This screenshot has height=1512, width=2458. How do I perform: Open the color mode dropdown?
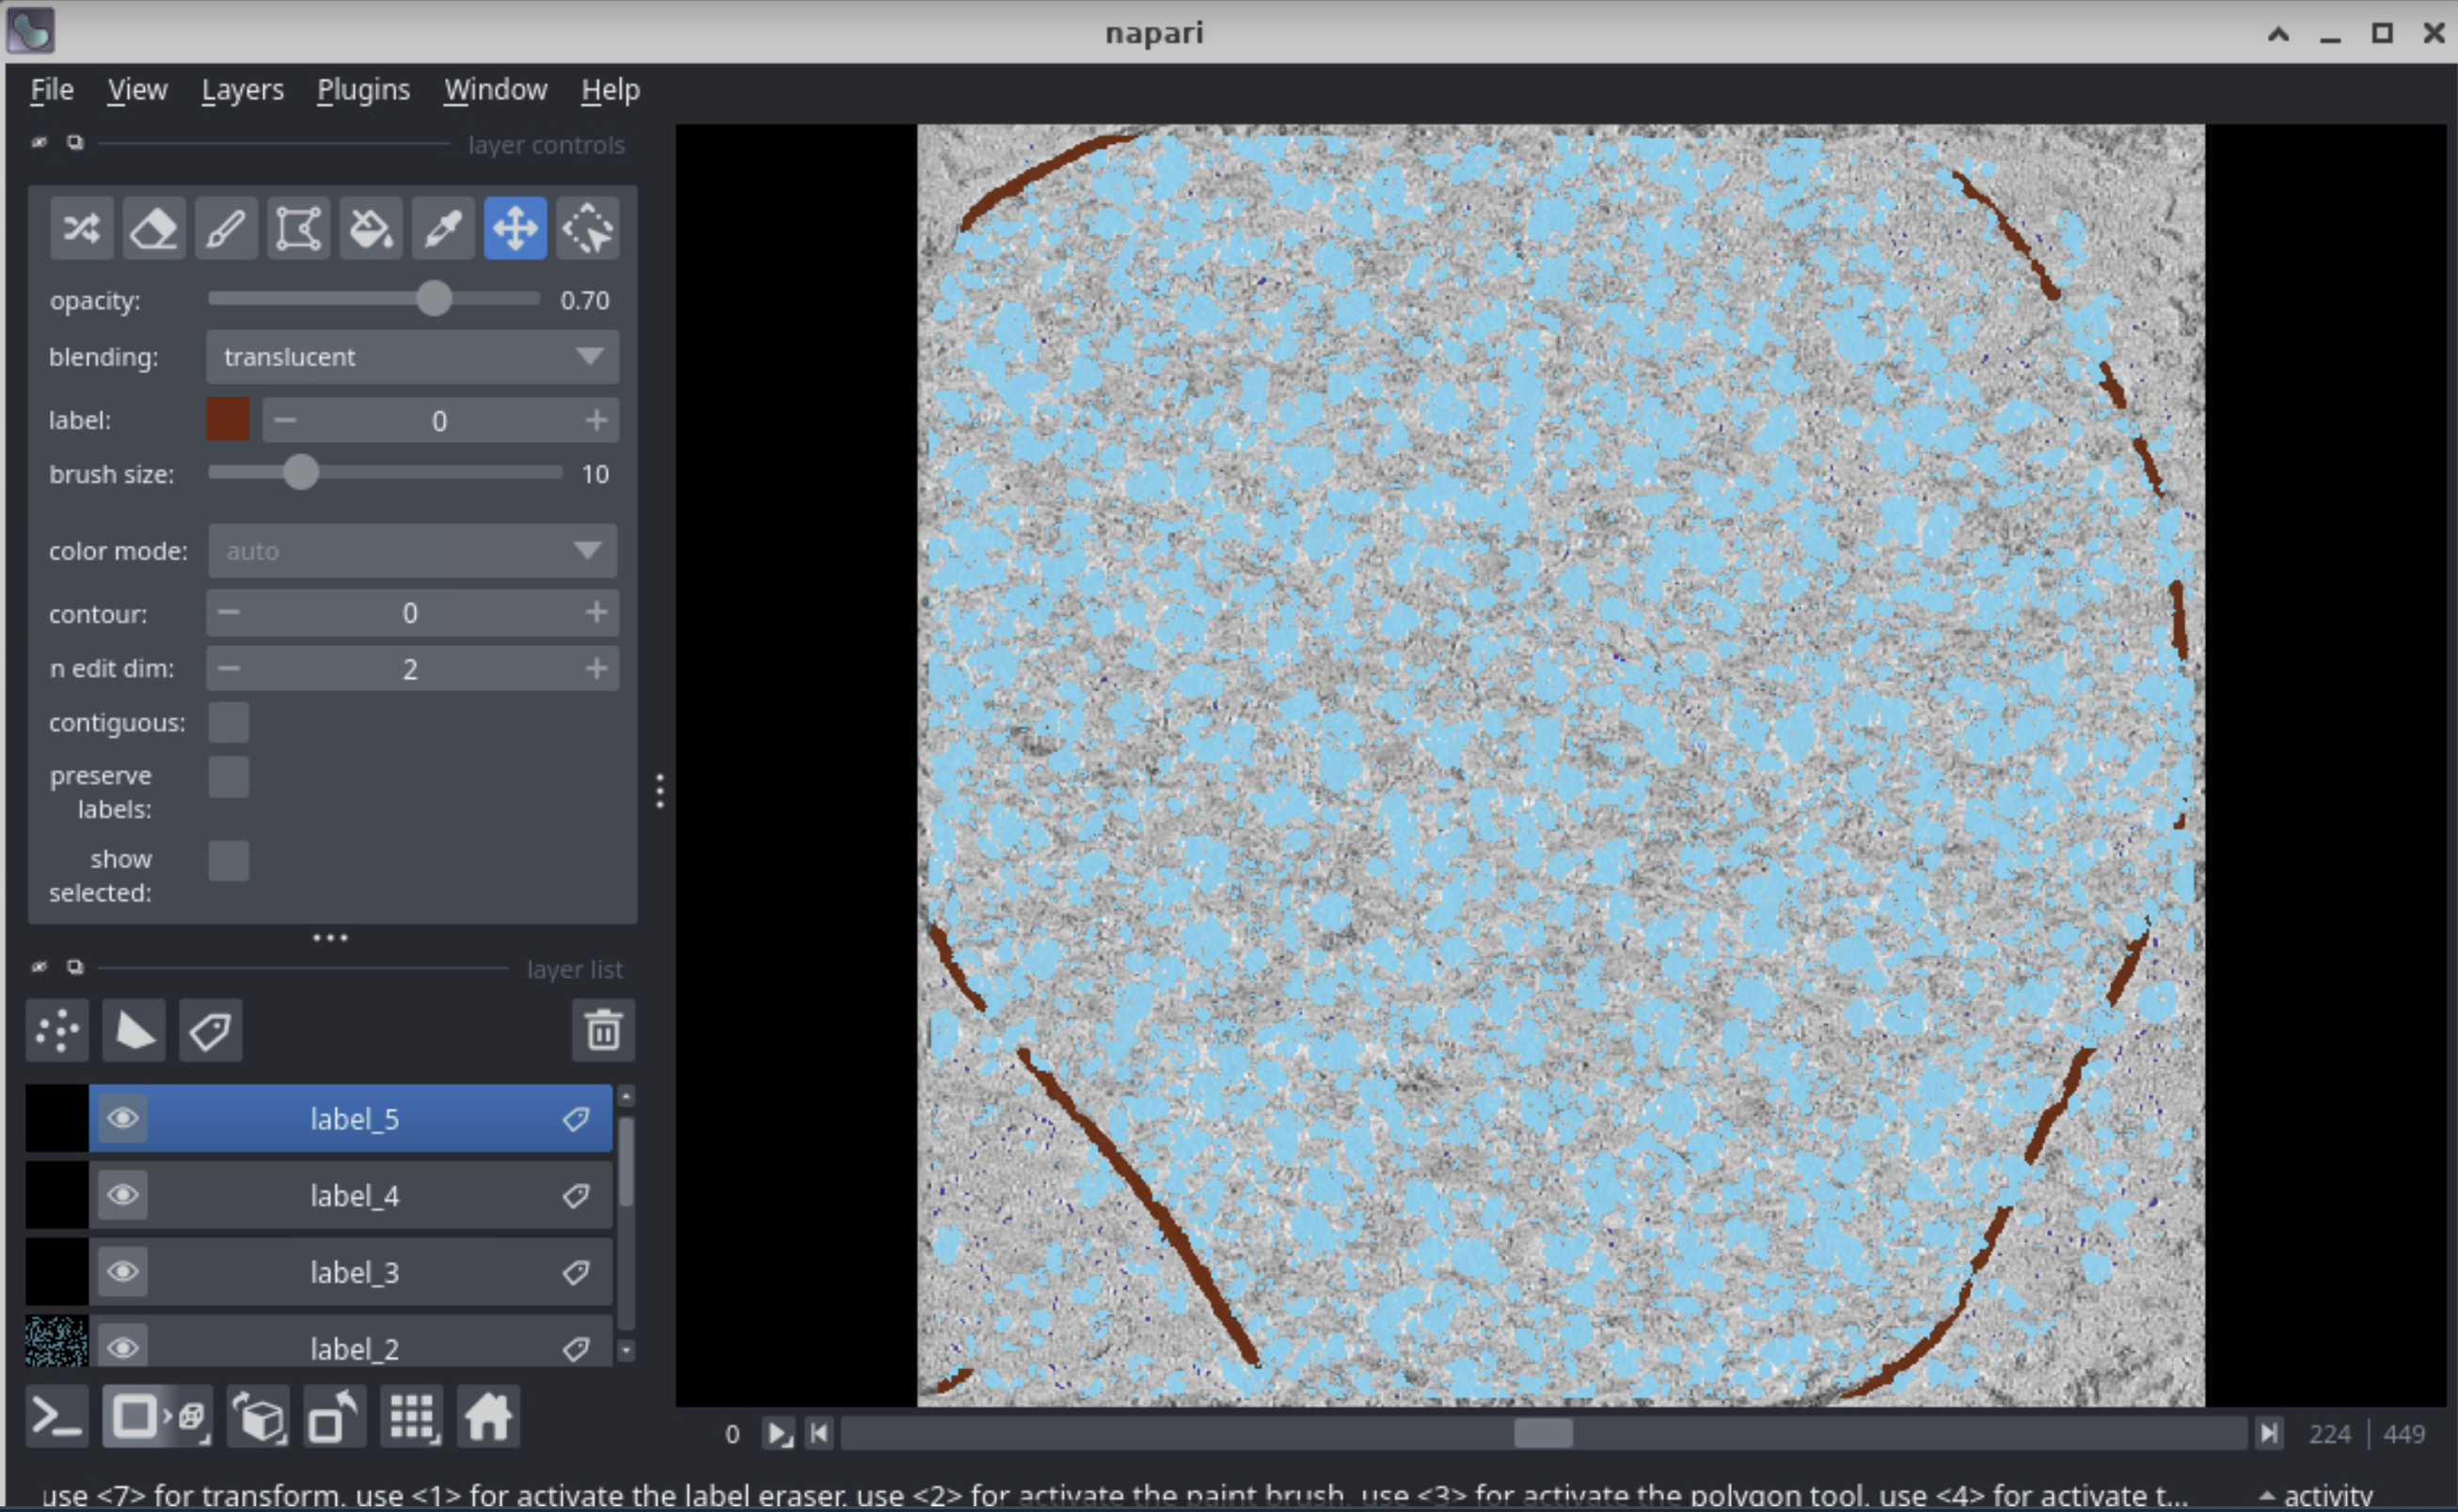tap(411, 551)
